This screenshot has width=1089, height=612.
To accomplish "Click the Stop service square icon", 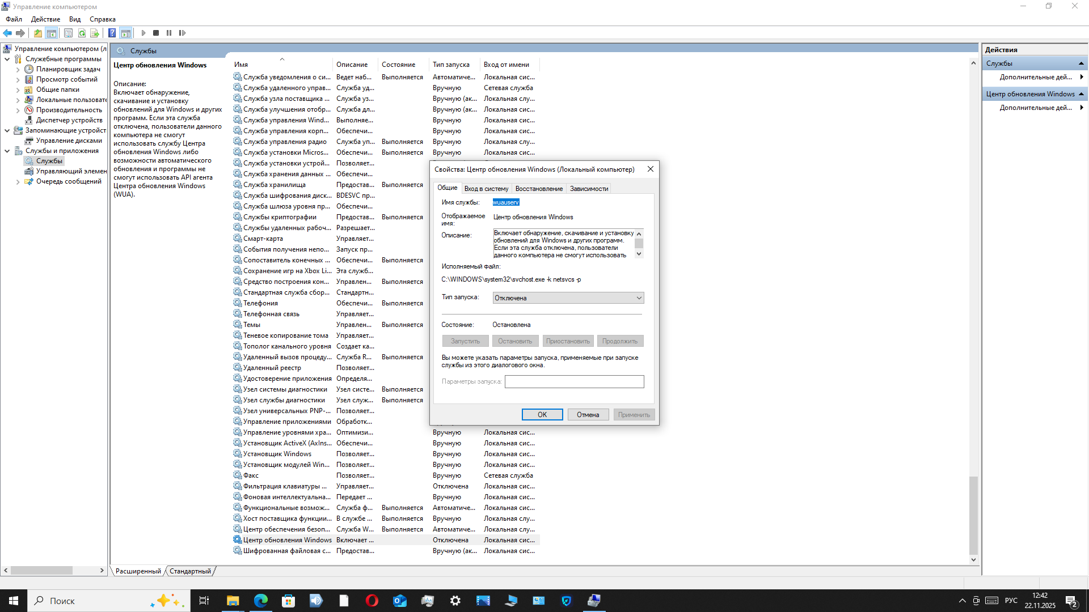I will [x=156, y=33].
